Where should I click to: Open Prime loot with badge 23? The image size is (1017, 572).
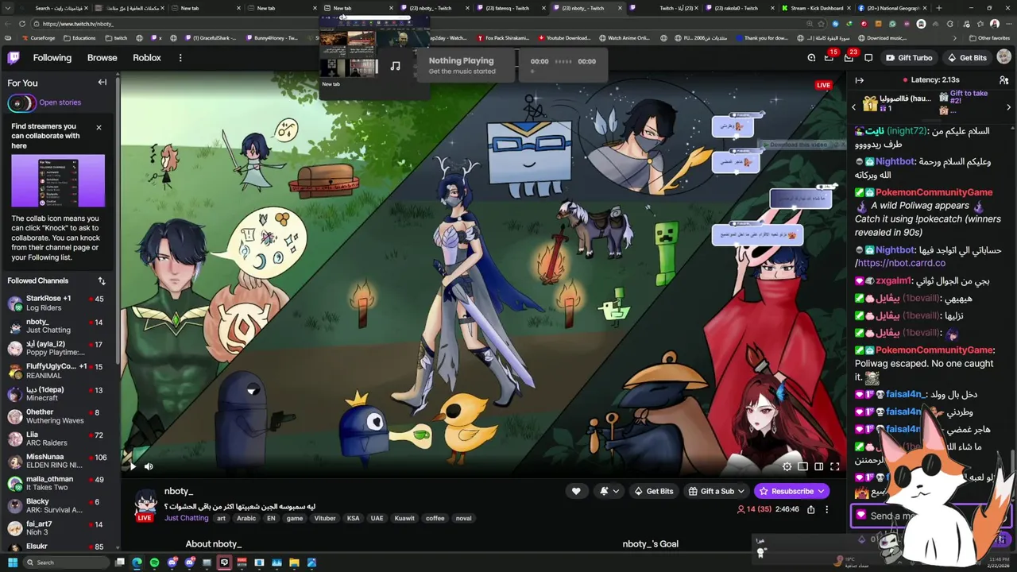click(849, 57)
